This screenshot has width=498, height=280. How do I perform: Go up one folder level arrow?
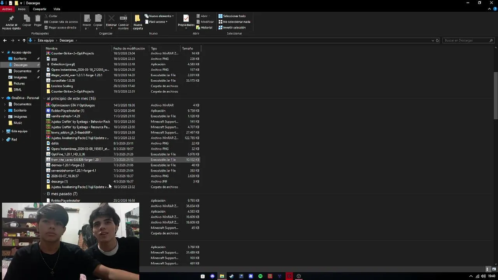(x=24, y=40)
